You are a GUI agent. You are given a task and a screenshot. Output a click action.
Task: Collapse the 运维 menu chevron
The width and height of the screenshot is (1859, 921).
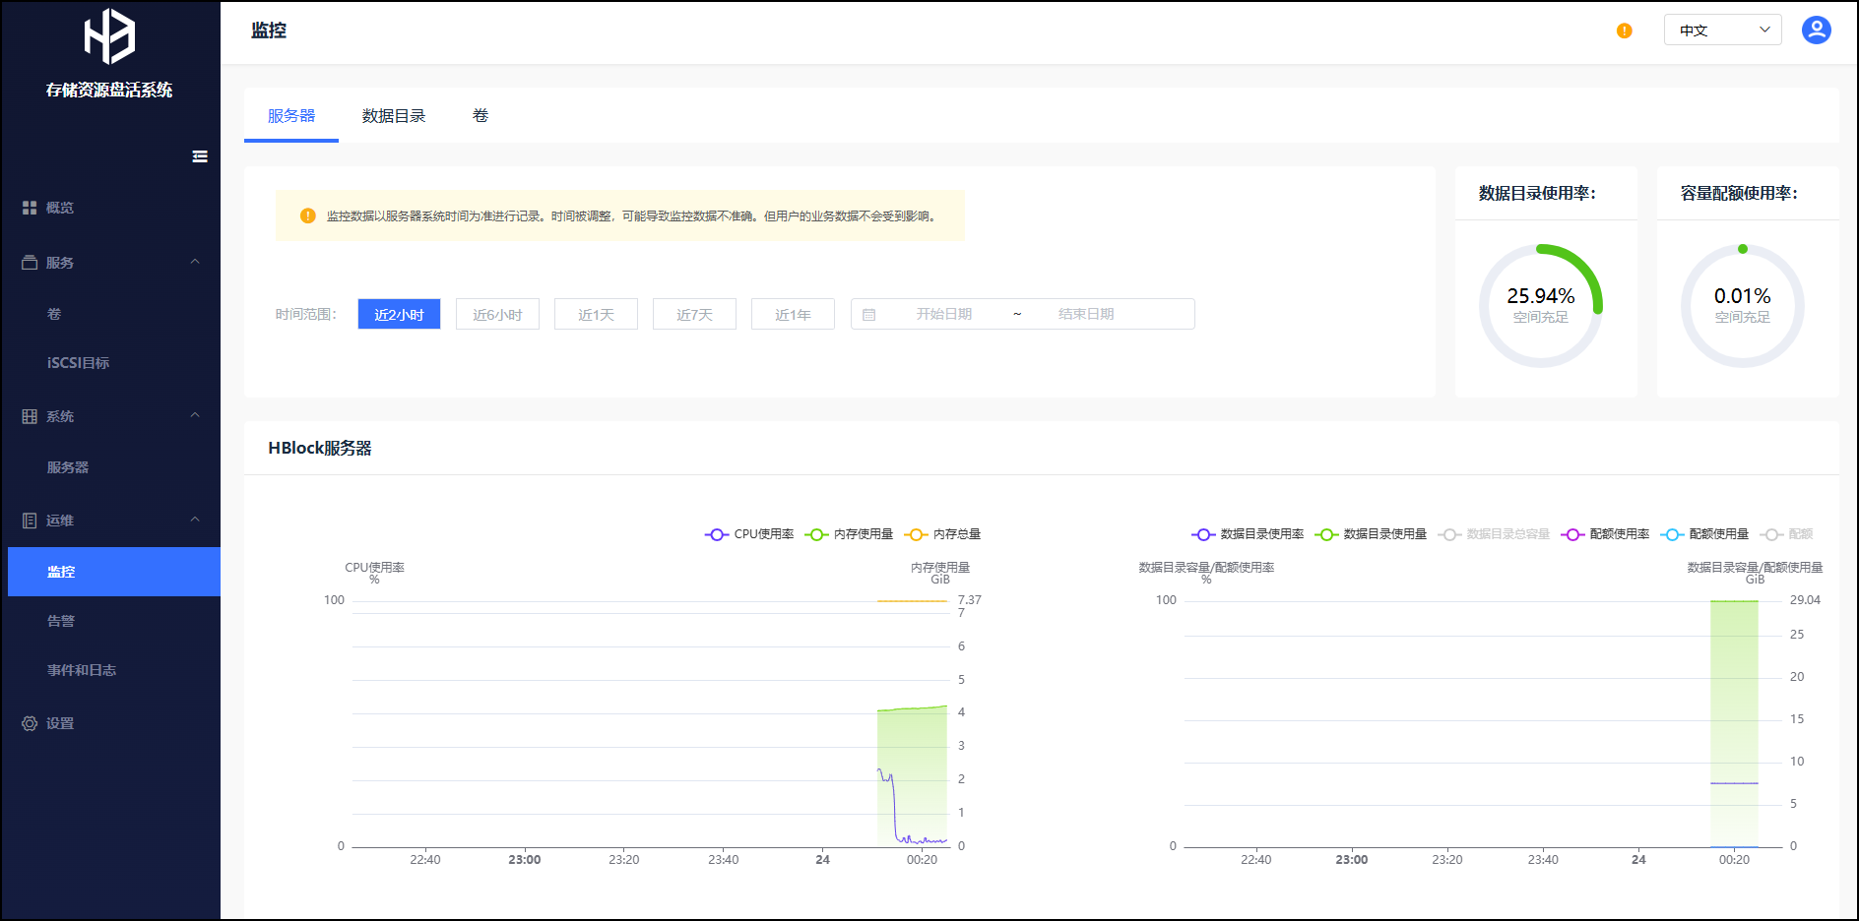[x=195, y=520]
